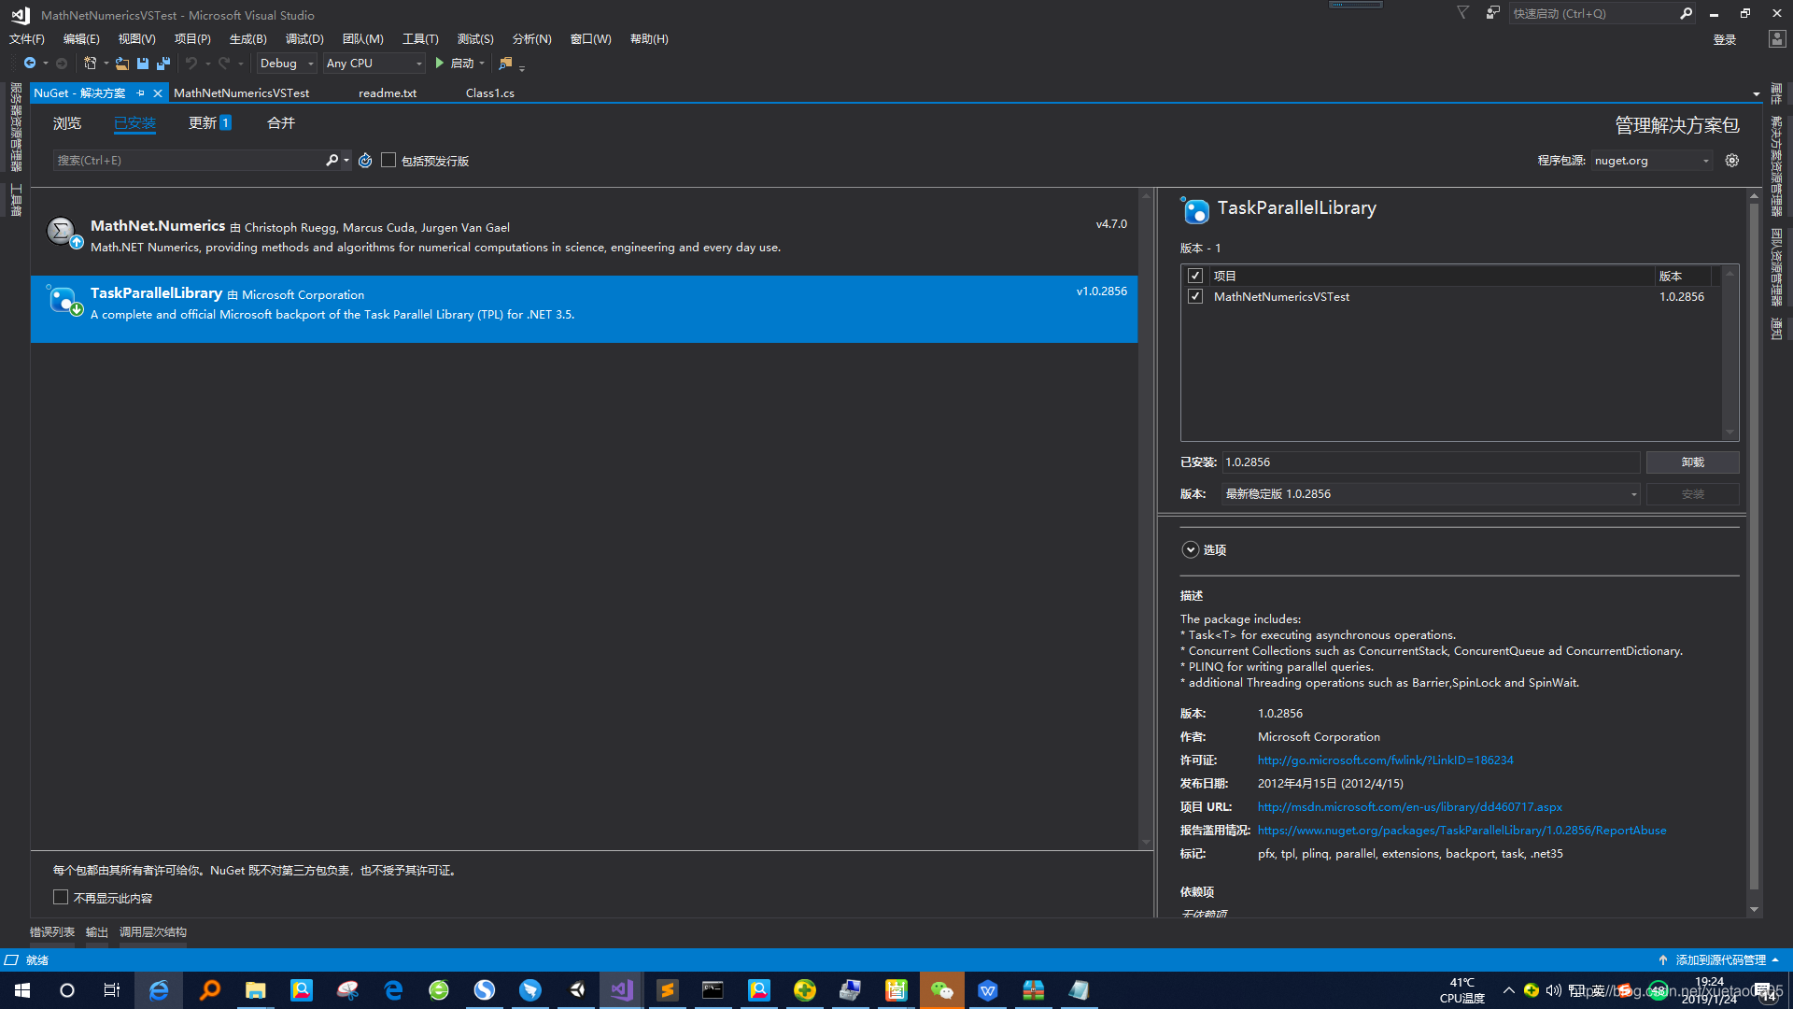Check the don't show this again checkbox
The image size is (1793, 1009).
coord(61,898)
